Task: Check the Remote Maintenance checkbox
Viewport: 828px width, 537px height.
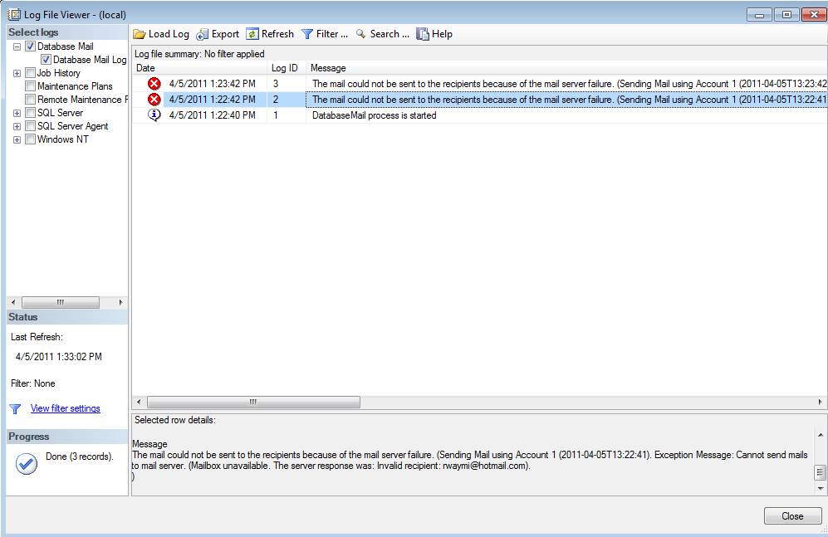Action: (30, 99)
